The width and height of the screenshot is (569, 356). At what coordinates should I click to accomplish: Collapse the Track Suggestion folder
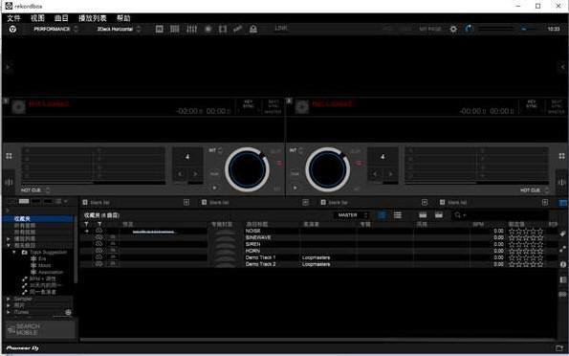point(14,252)
